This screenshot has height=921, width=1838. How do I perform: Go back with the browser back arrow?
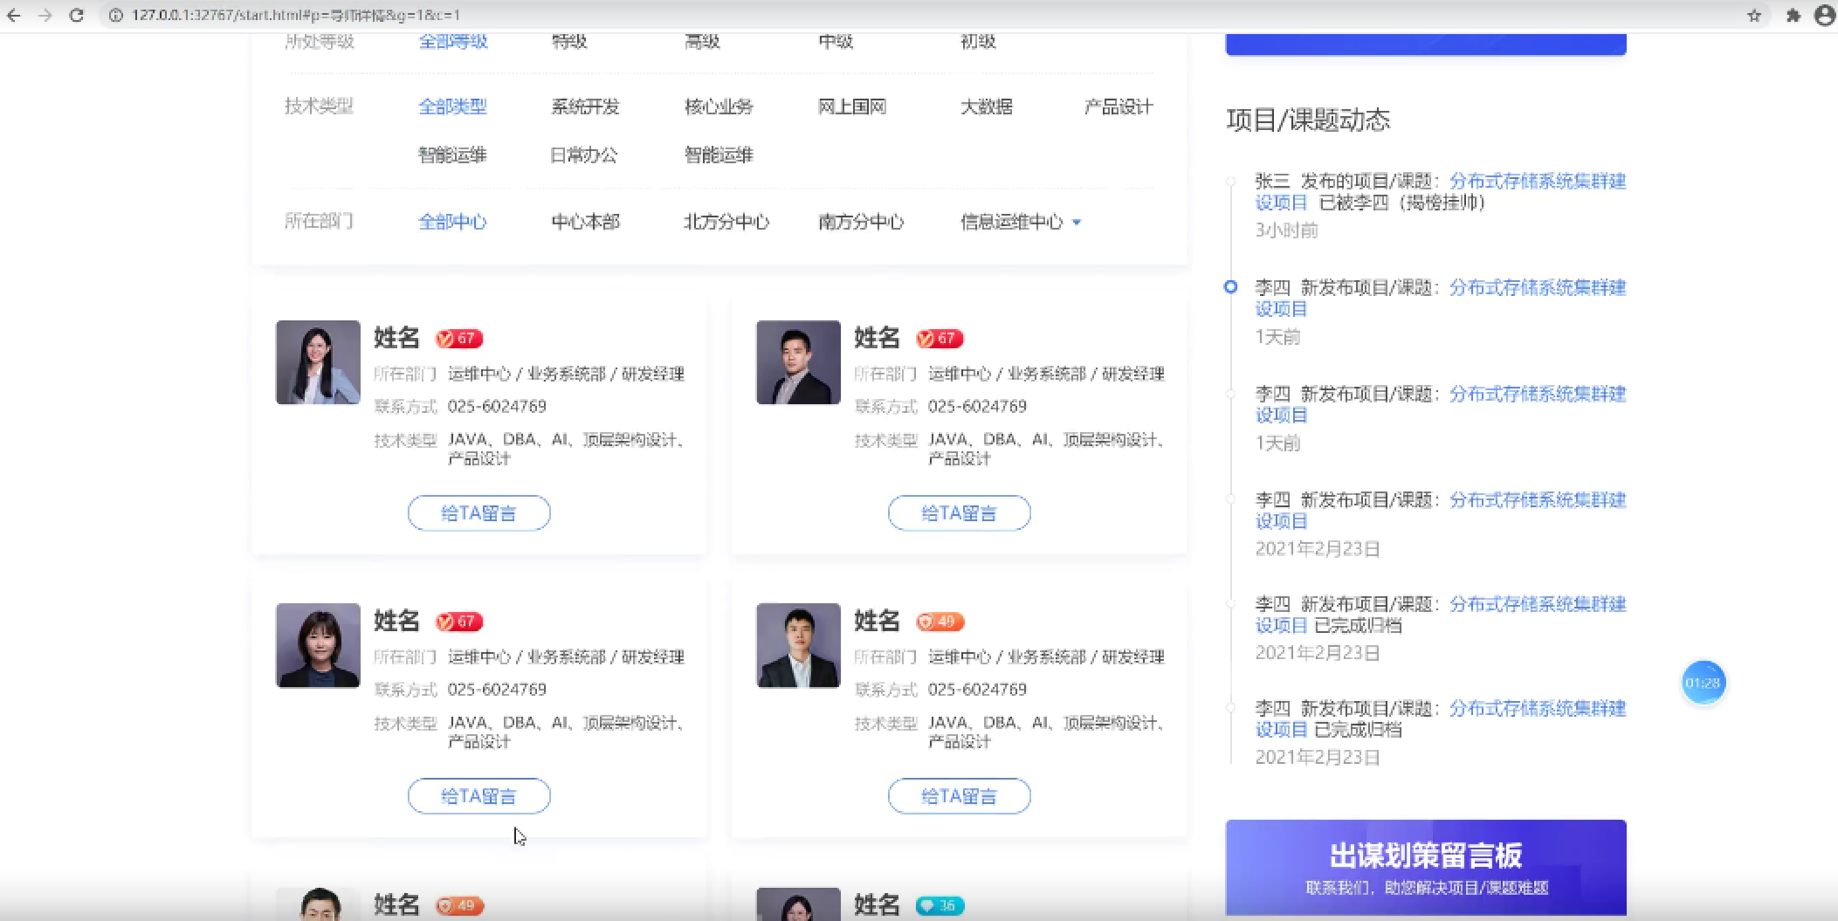pos(14,15)
